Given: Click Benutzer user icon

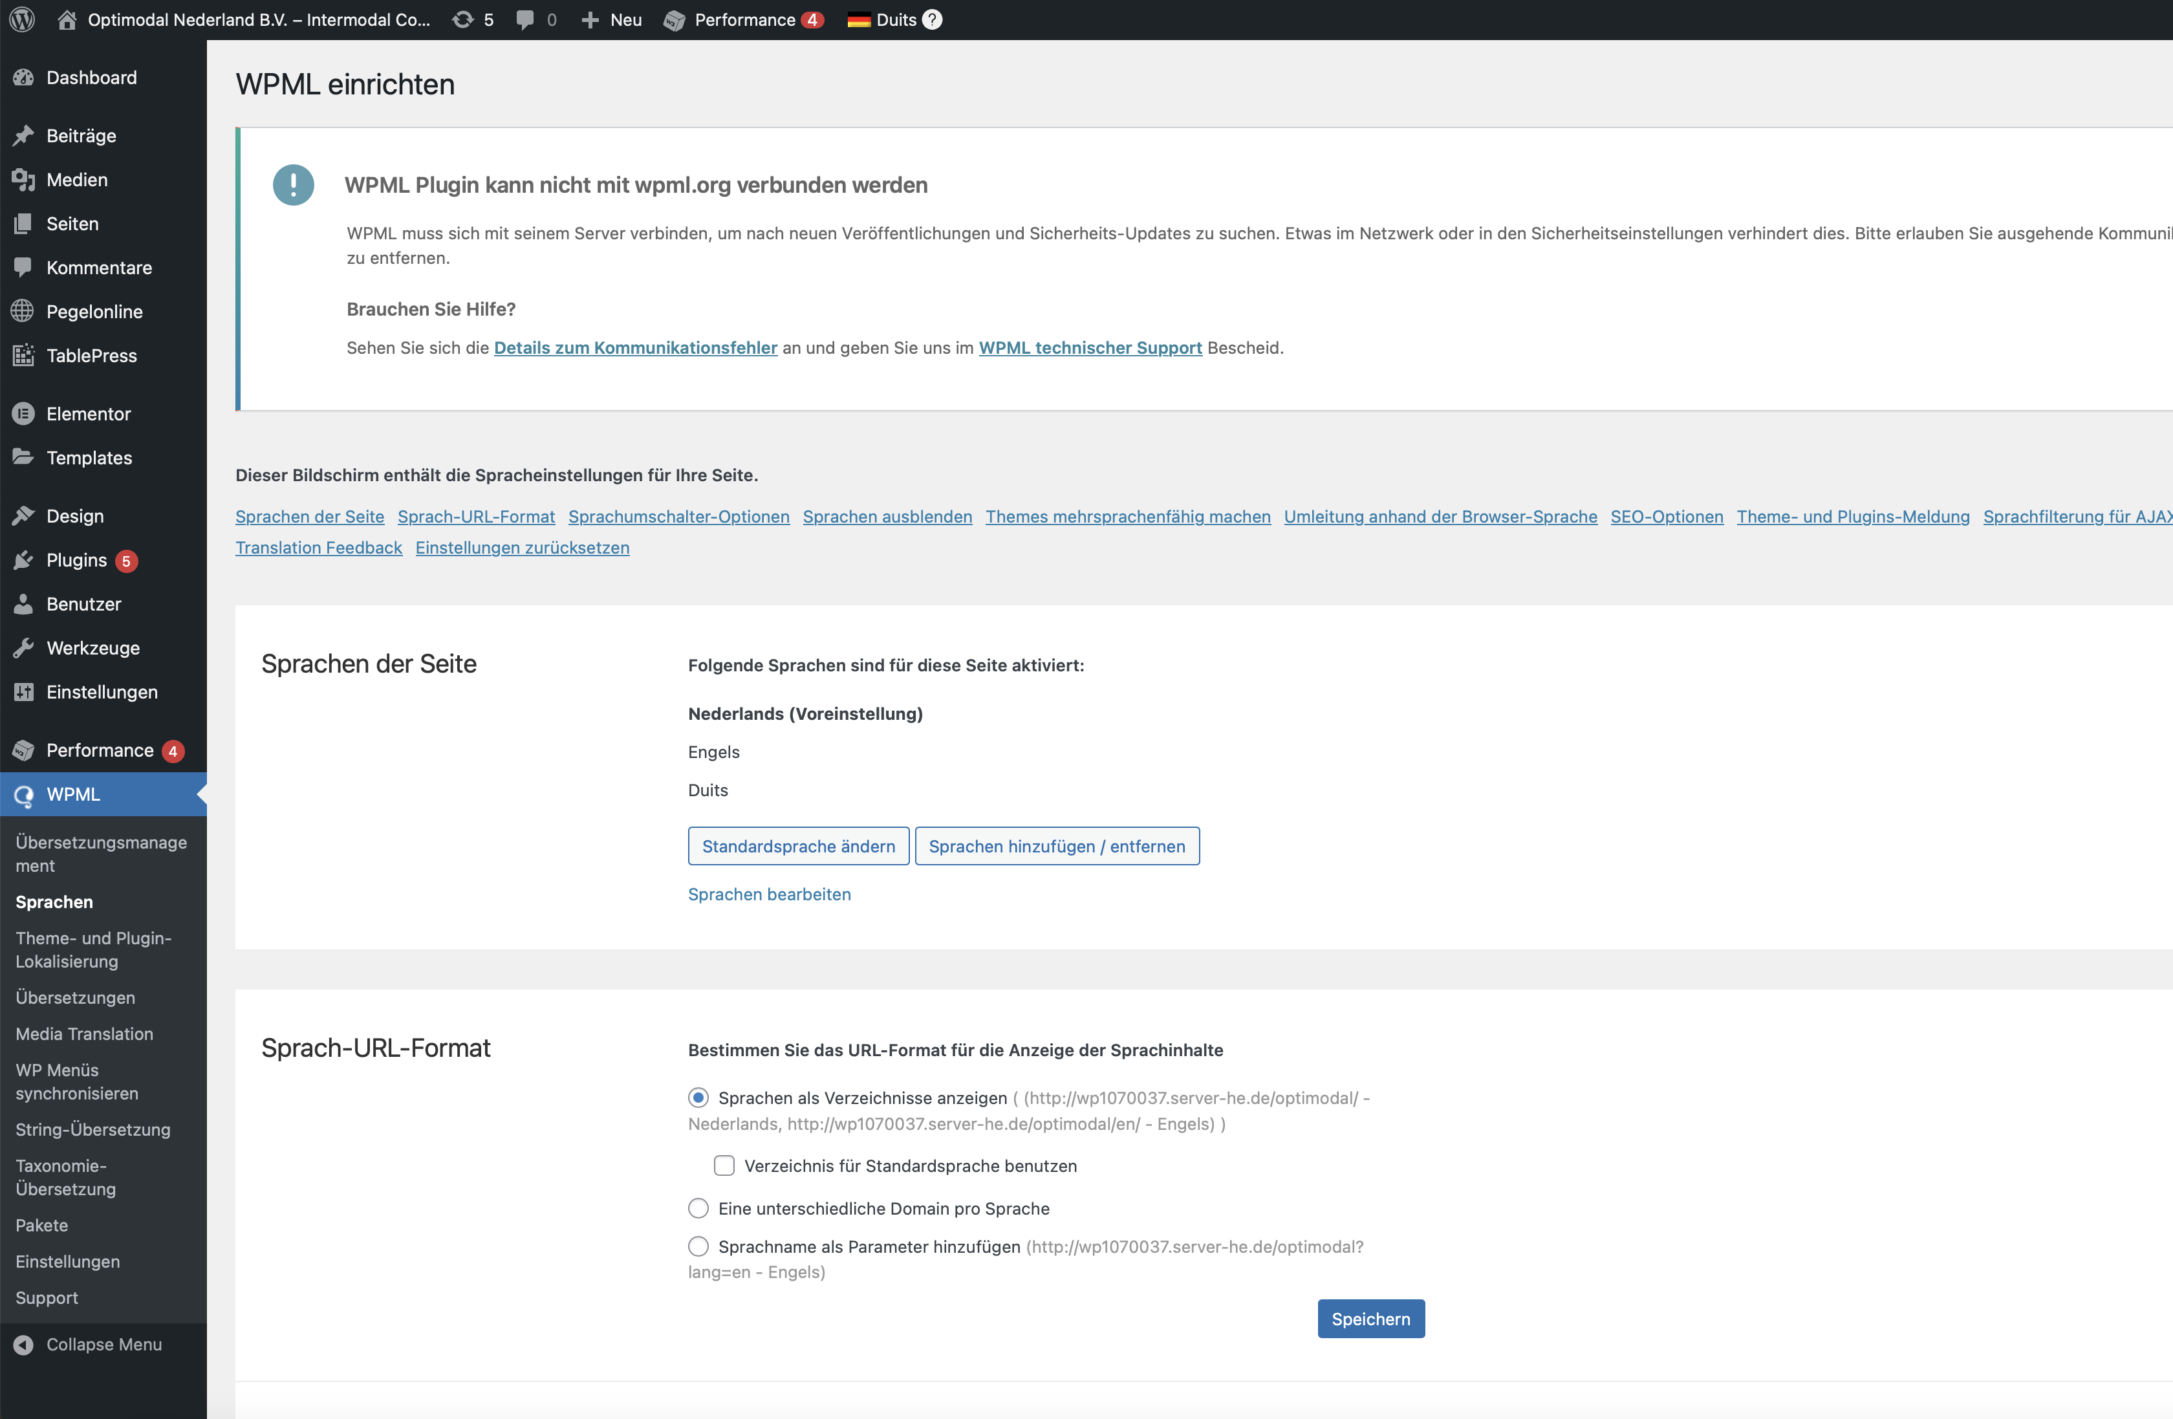Looking at the screenshot, I should [x=23, y=603].
